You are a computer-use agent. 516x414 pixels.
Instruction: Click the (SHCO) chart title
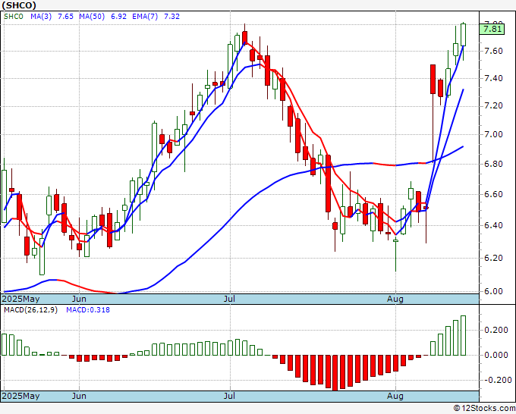click(x=19, y=5)
